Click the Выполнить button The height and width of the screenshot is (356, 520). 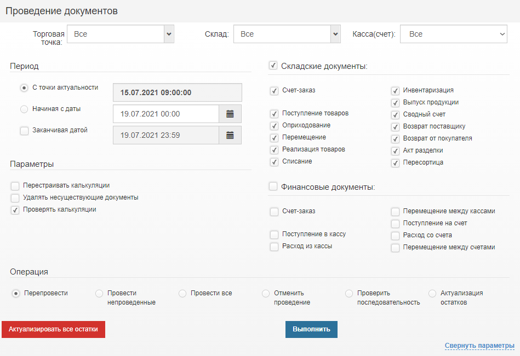[x=311, y=329]
